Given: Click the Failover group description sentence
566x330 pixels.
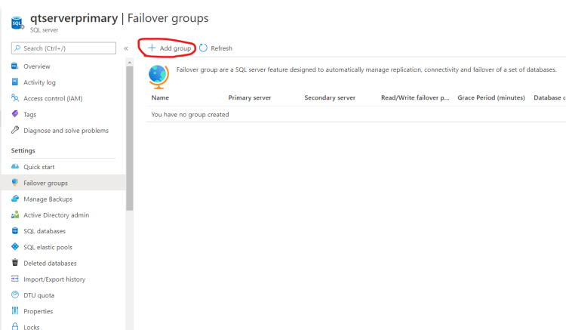Looking at the screenshot, I should (x=366, y=69).
